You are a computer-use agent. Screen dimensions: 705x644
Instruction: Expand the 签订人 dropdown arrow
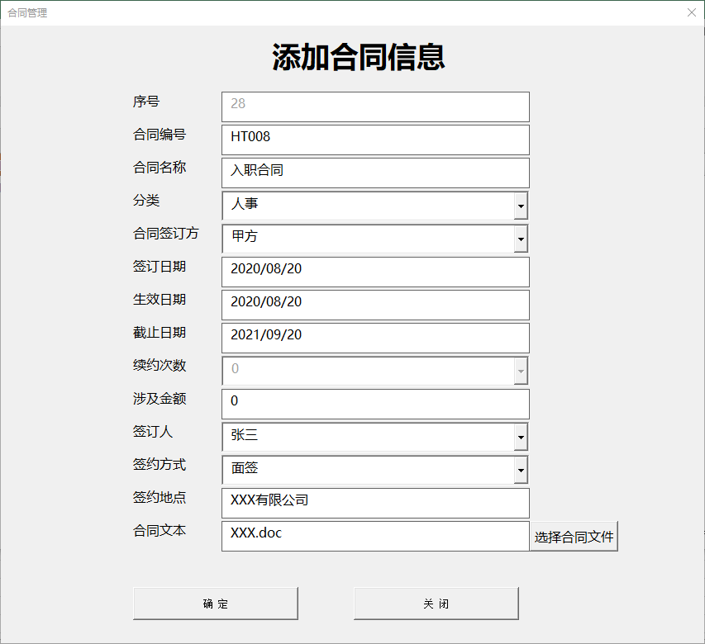click(x=521, y=437)
